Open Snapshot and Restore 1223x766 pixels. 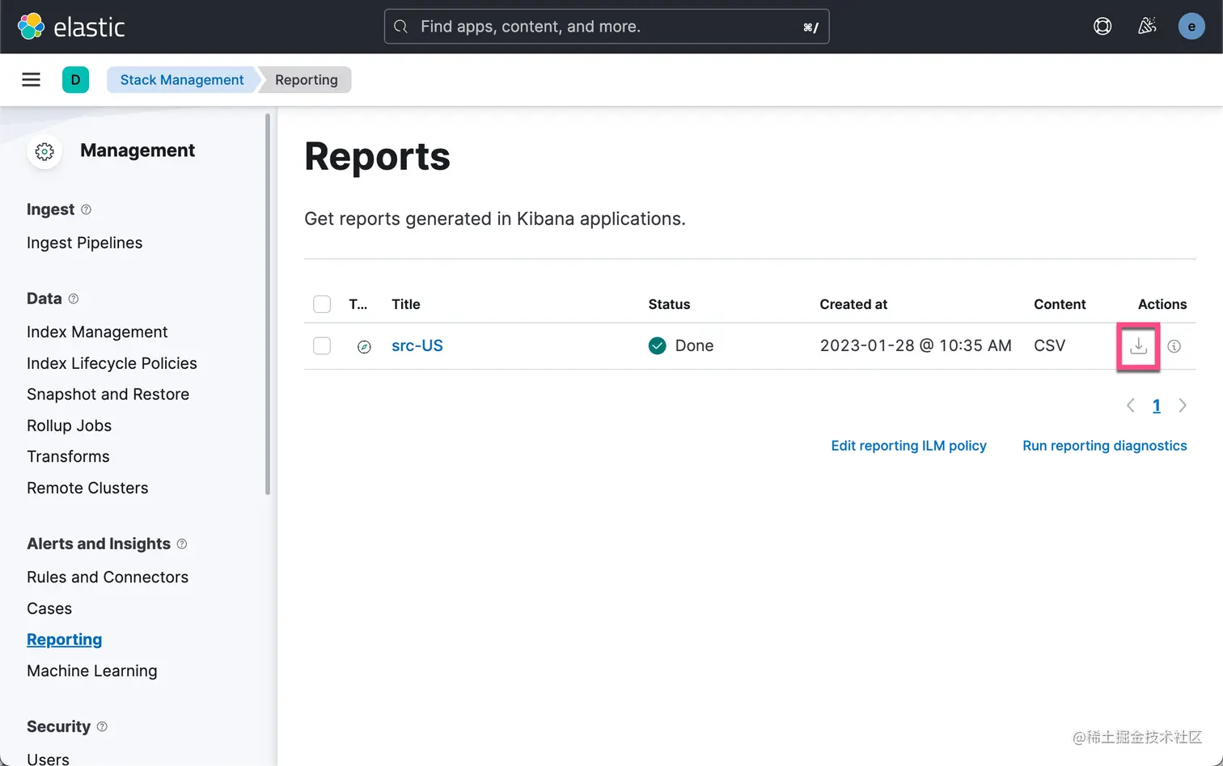(x=108, y=394)
